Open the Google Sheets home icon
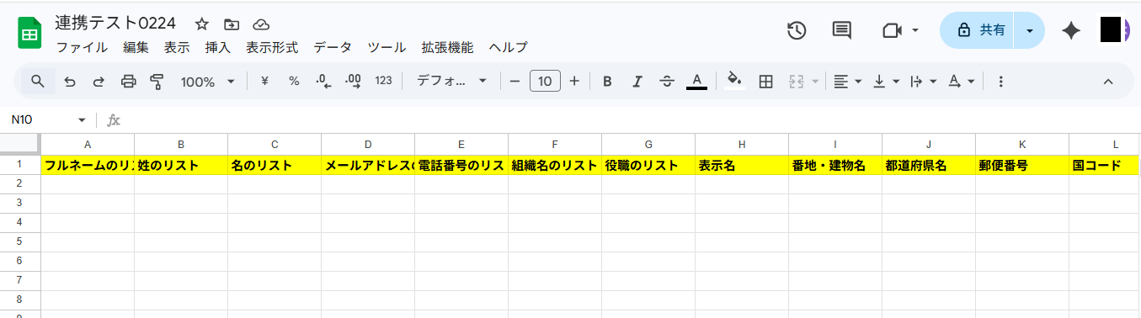Viewport: 1141px width, 318px height. (30, 34)
